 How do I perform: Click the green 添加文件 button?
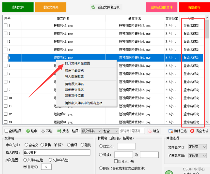point(18,7)
